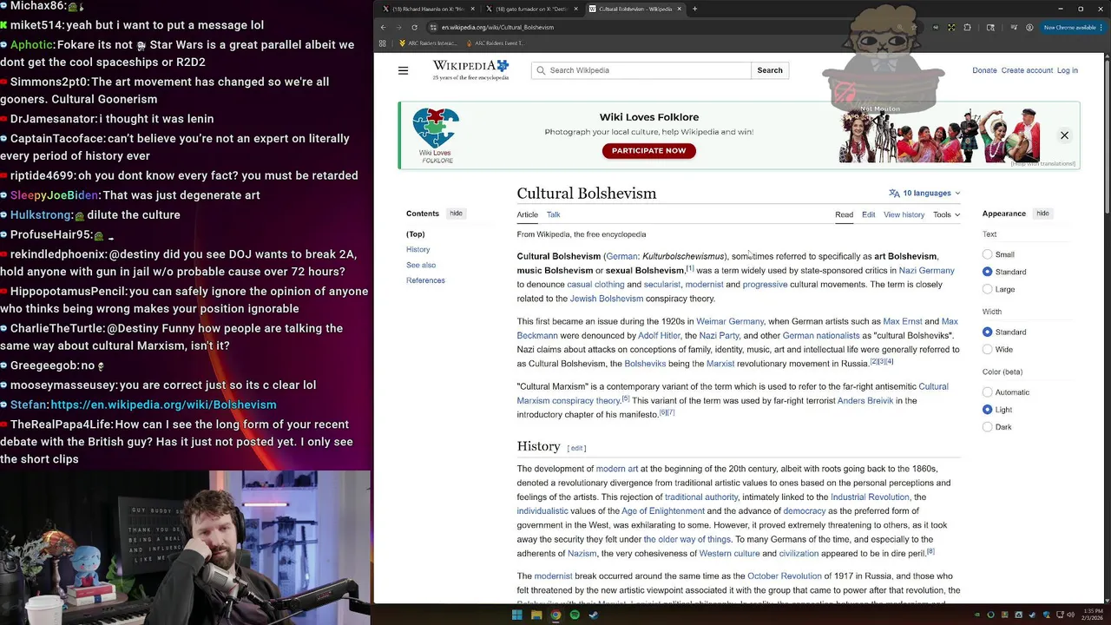Click the PARTICIPATE NOW button
The width and height of the screenshot is (1111, 625).
tap(648, 151)
